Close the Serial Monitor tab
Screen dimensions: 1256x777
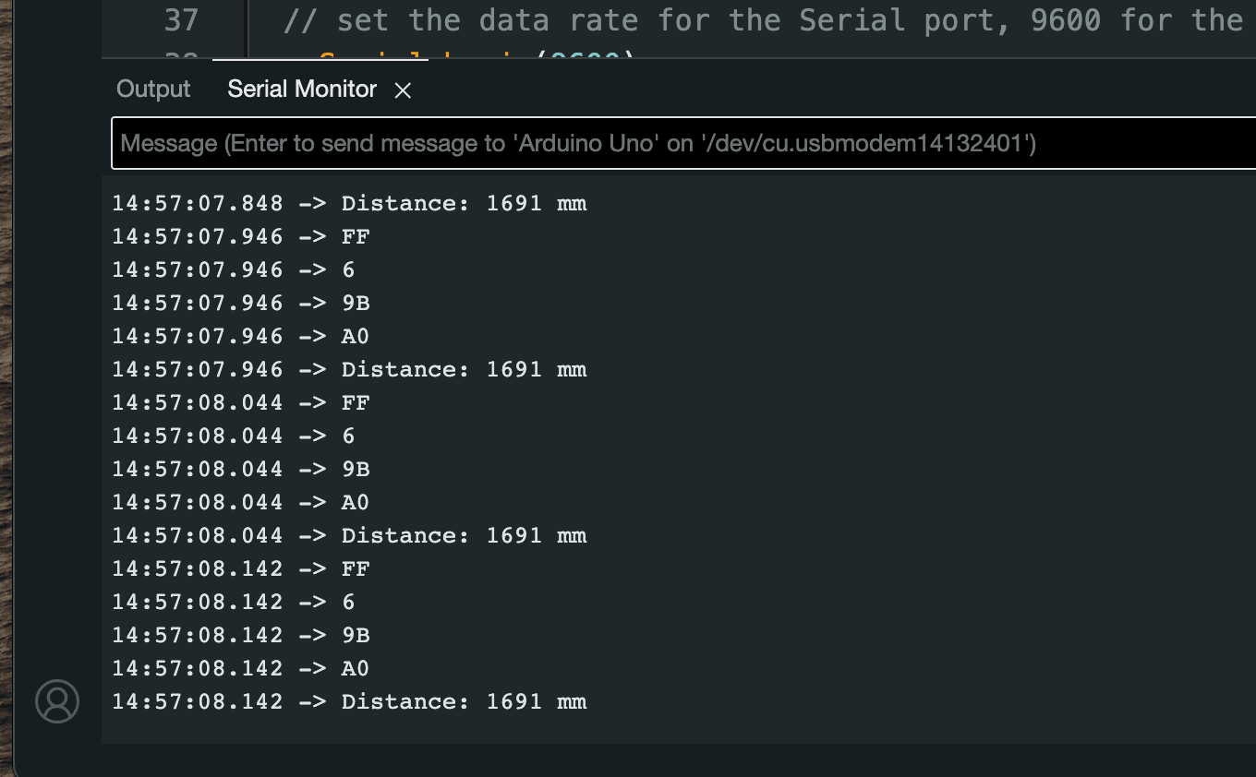coord(403,90)
